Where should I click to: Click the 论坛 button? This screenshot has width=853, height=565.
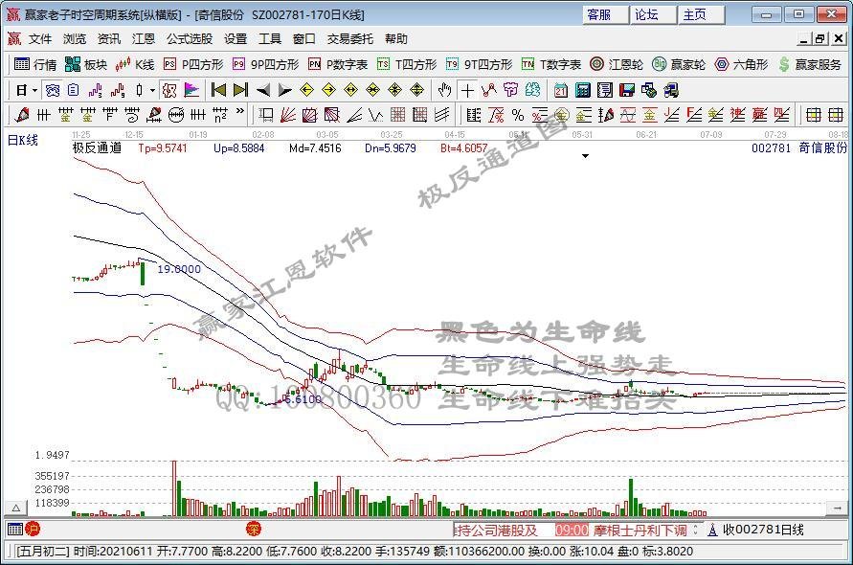pyautogui.click(x=653, y=14)
